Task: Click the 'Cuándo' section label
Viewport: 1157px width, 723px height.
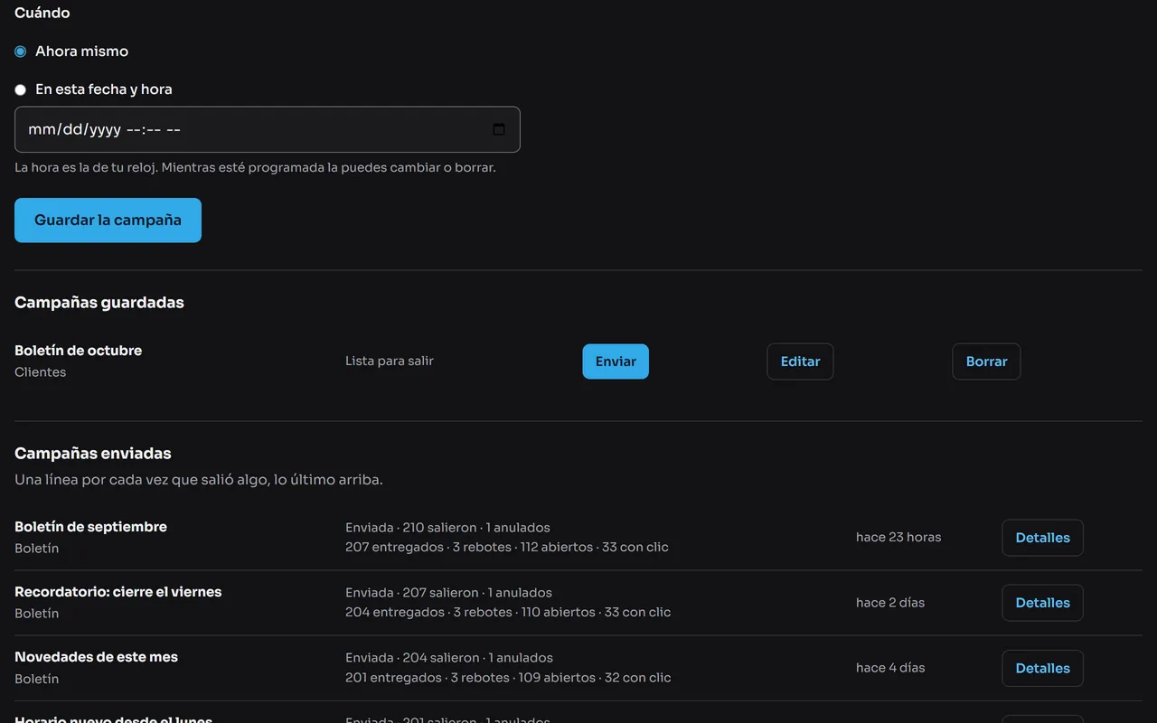Action: [x=42, y=13]
